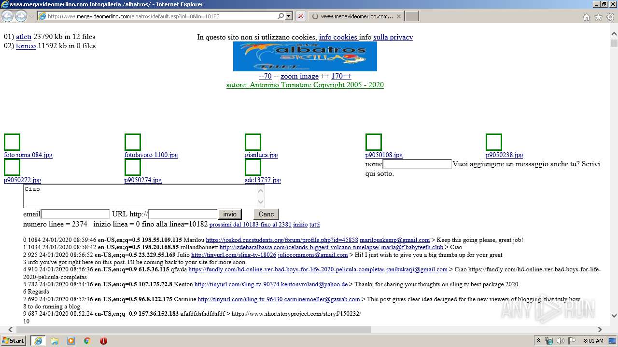Open Marilou's joskod.cucstudents.org profile link

[x=282, y=240]
